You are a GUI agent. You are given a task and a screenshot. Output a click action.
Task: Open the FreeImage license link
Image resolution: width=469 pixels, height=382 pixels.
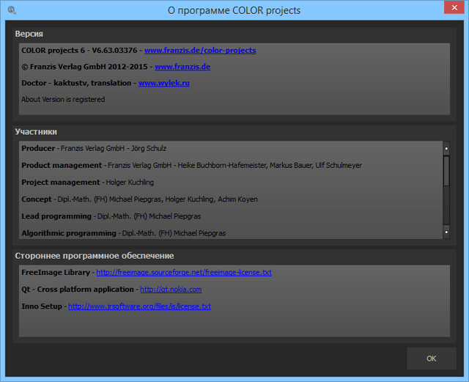[x=183, y=273]
